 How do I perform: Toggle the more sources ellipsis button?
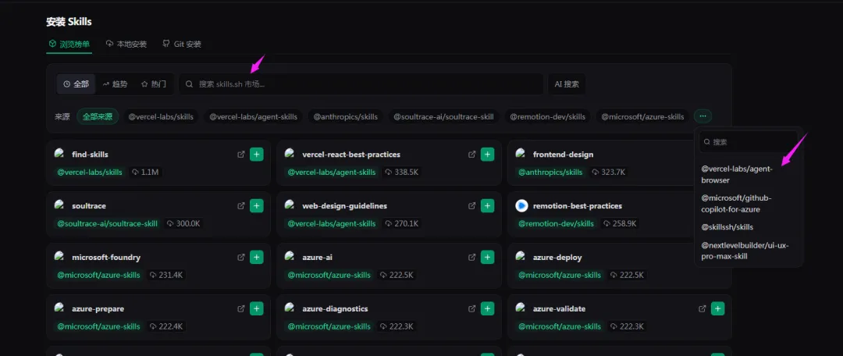[702, 116]
